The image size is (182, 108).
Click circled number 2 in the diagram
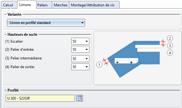tap(170, 38)
